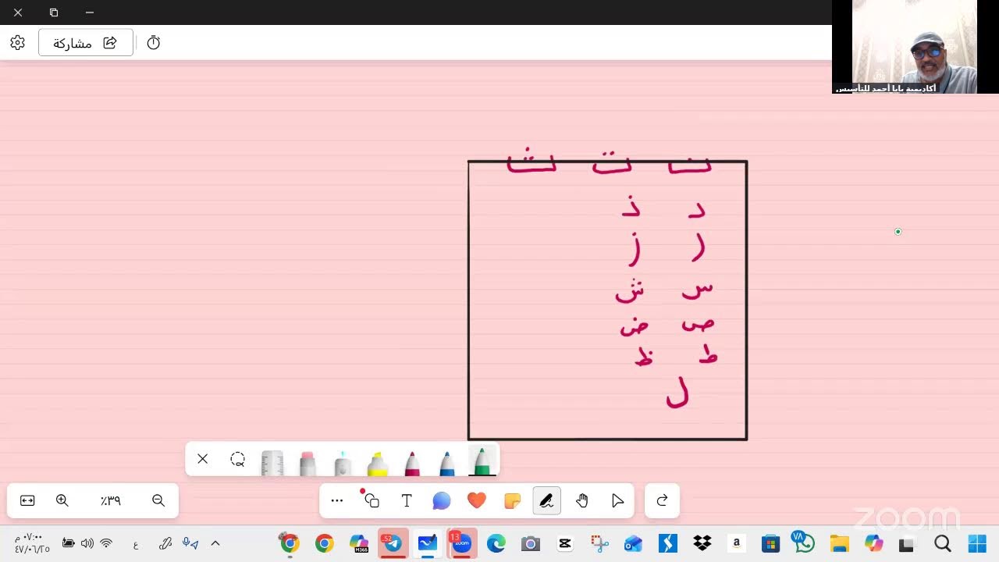Open Snipping Tool from taskbar
This screenshot has width=999, height=562.
coord(599,543)
